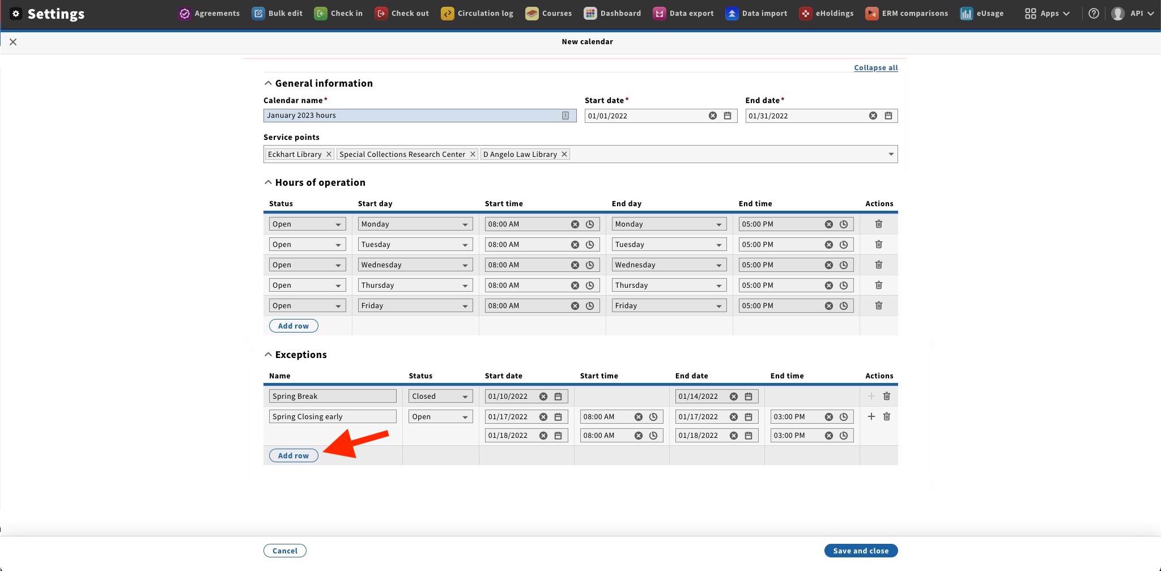Open the Check out app
The height and width of the screenshot is (571, 1161).
pyautogui.click(x=402, y=14)
